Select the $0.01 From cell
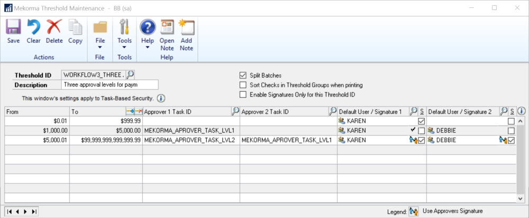This screenshot has height=218, width=529. pos(37,121)
